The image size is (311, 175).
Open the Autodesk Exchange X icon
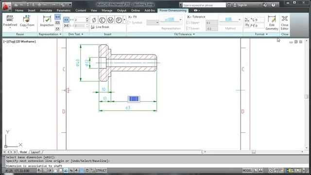coord(265,5)
